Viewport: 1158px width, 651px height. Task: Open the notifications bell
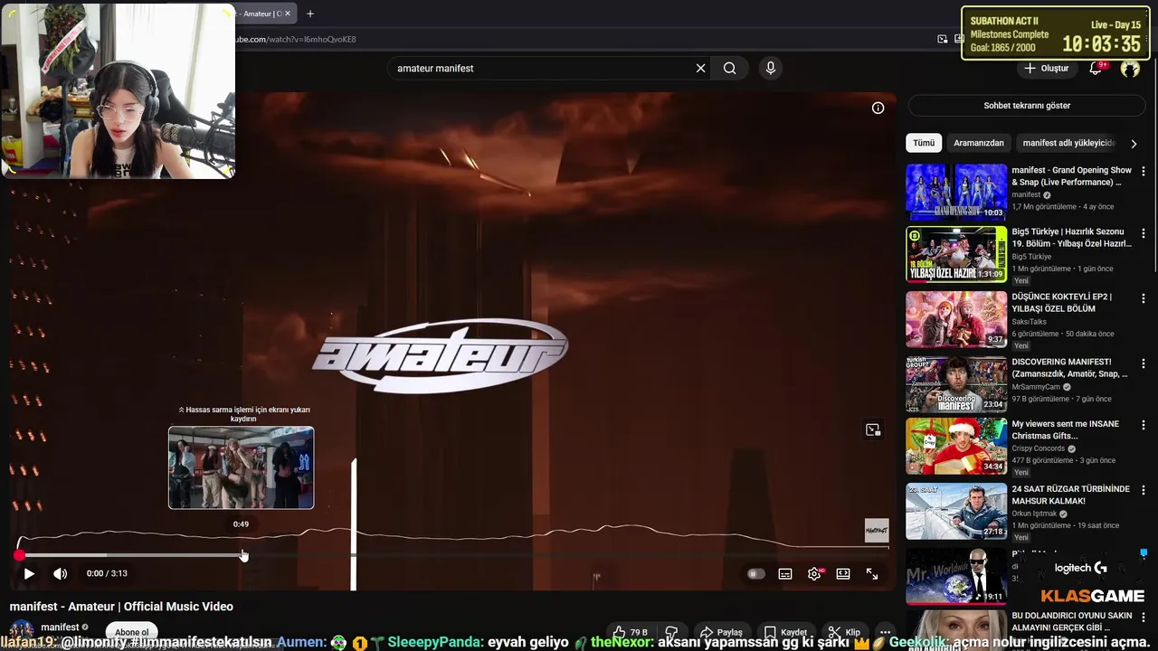coord(1096,68)
